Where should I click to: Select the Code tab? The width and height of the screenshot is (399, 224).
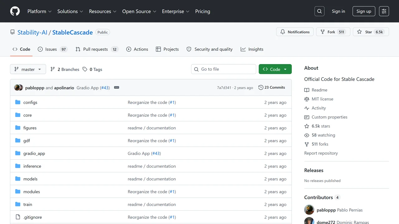point(21,49)
